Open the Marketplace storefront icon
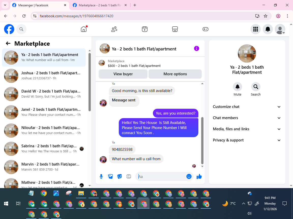This screenshot has height=219, width=293. (175, 29)
